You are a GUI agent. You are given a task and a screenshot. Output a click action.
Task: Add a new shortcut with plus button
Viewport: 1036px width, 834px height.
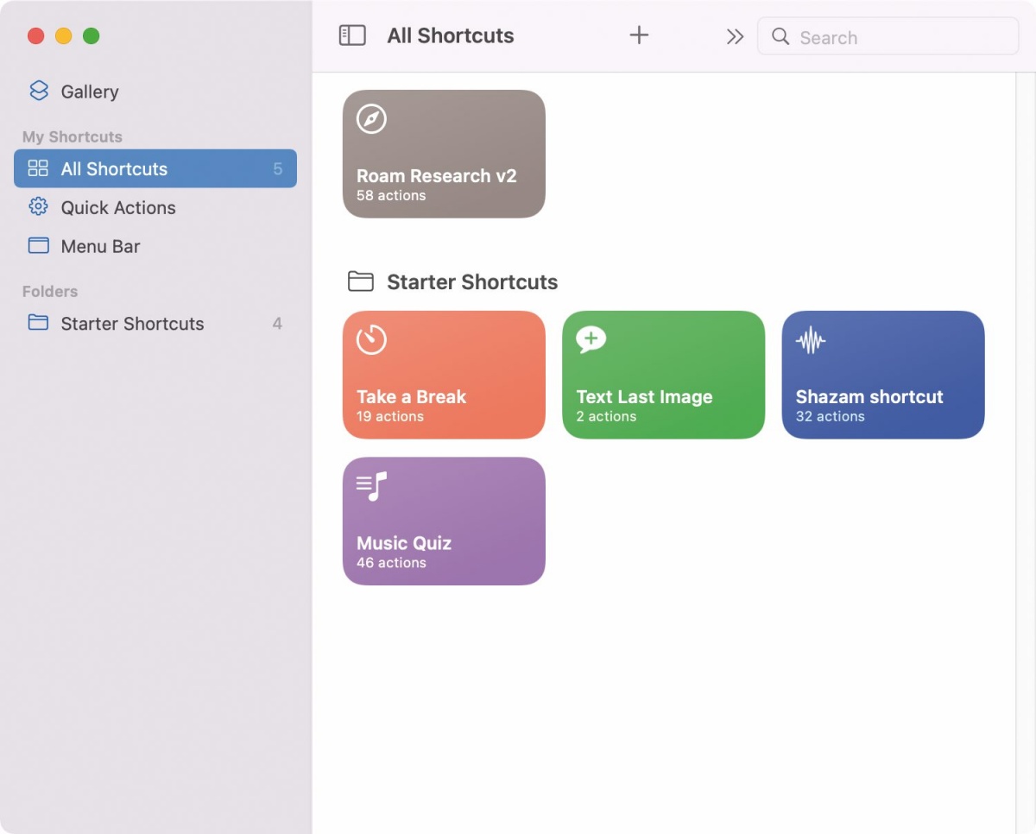(x=639, y=35)
